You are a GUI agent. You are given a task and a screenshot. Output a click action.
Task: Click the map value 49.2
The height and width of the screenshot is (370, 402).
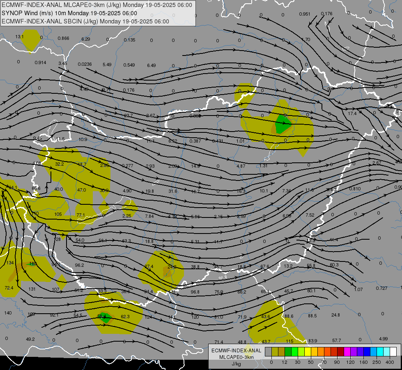pos(30,339)
